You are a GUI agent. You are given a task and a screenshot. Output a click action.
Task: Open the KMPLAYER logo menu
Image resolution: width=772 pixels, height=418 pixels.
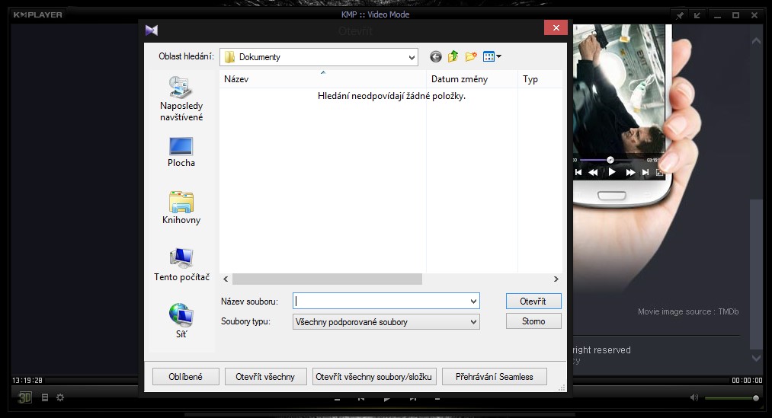(x=38, y=14)
